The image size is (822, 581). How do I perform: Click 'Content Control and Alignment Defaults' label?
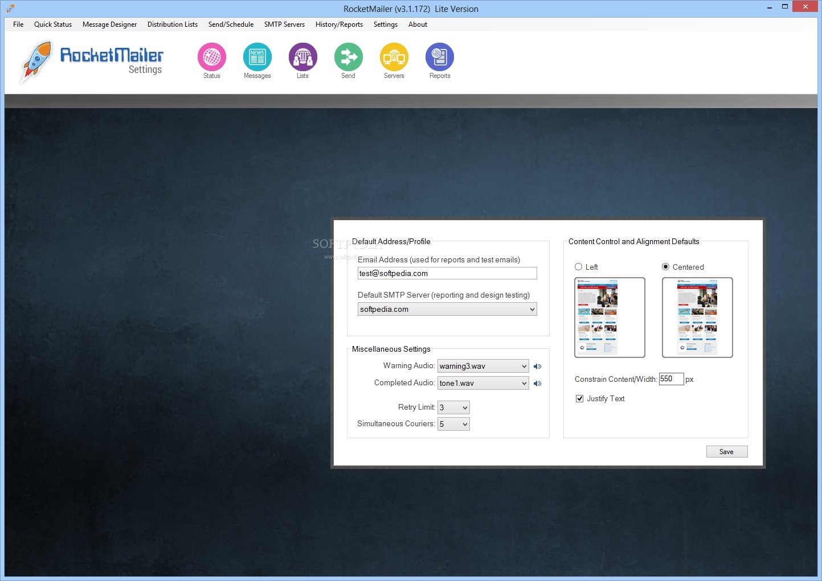[634, 241]
